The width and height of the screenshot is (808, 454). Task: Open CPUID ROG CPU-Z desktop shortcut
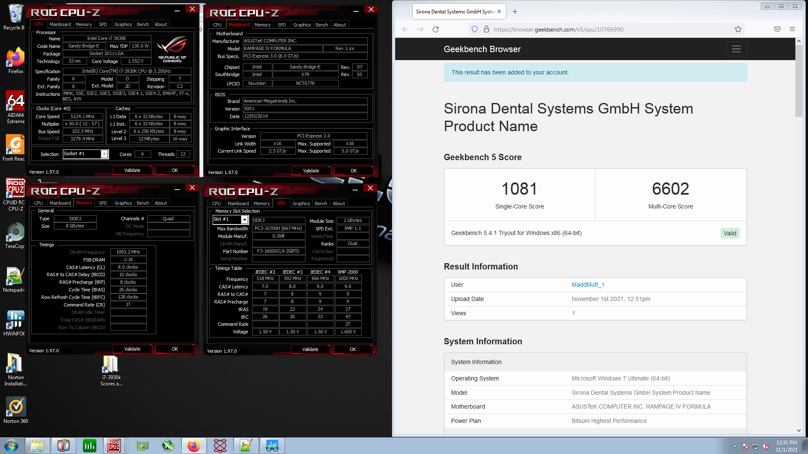point(16,194)
